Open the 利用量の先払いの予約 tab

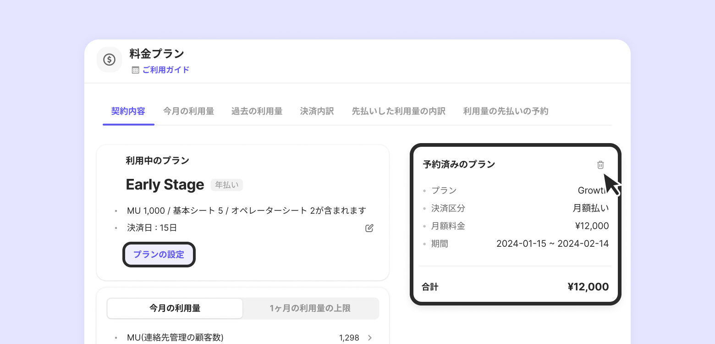tap(506, 111)
